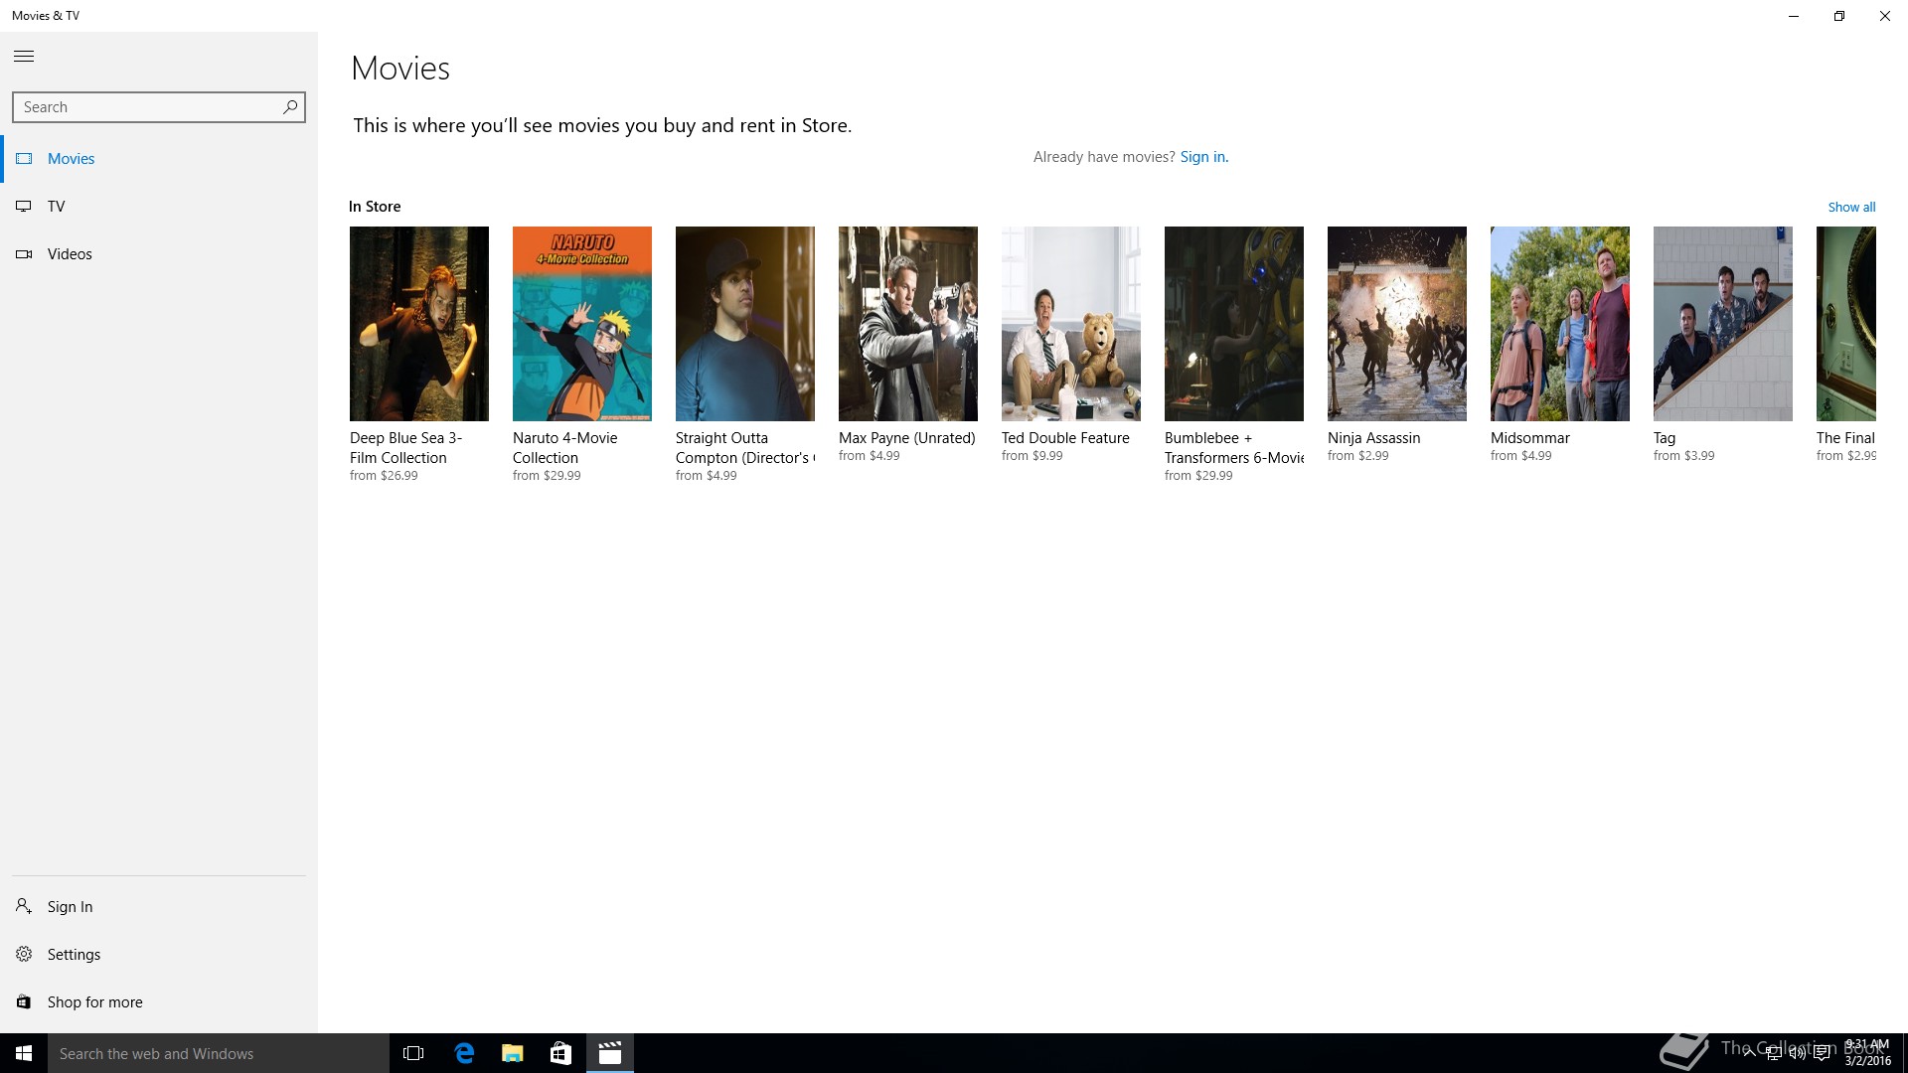Click the Sign in link
The width and height of the screenshot is (1908, 1073).
point(1203,157)
